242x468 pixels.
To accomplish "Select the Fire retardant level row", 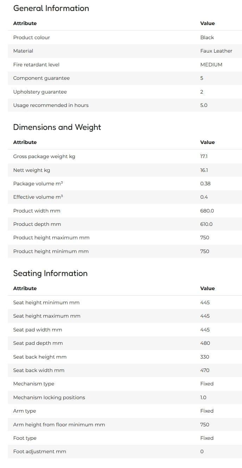I will pyautogui.click(x=125, y=65).
